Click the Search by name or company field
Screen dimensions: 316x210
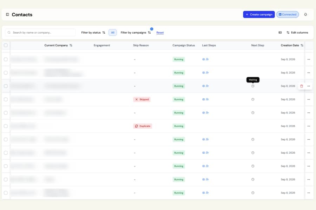pyautogui.click(x=40, y=33)
